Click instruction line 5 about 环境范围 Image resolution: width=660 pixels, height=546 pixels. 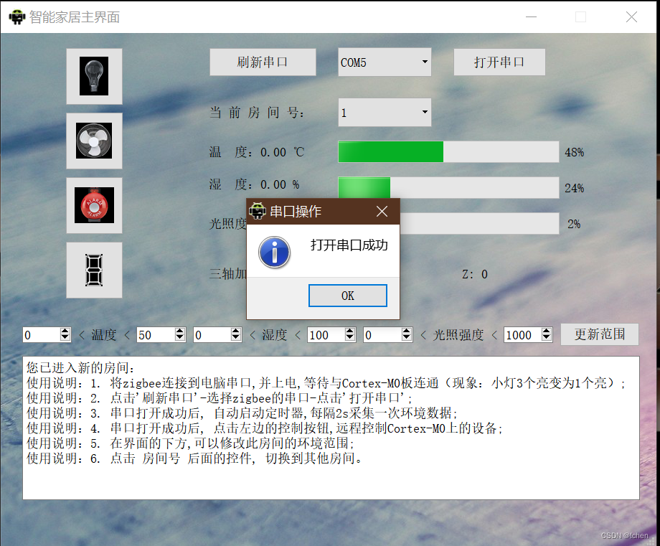[x=190, y=443]
